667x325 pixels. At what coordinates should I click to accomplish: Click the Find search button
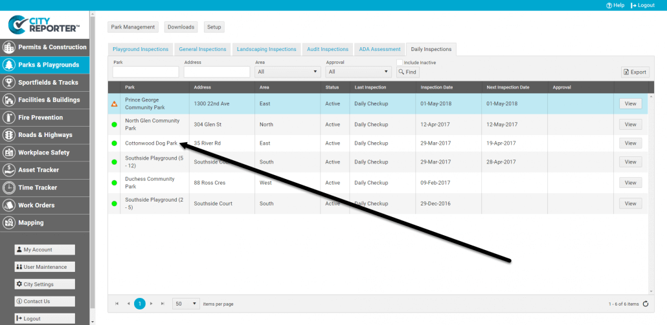pos(407,72)
